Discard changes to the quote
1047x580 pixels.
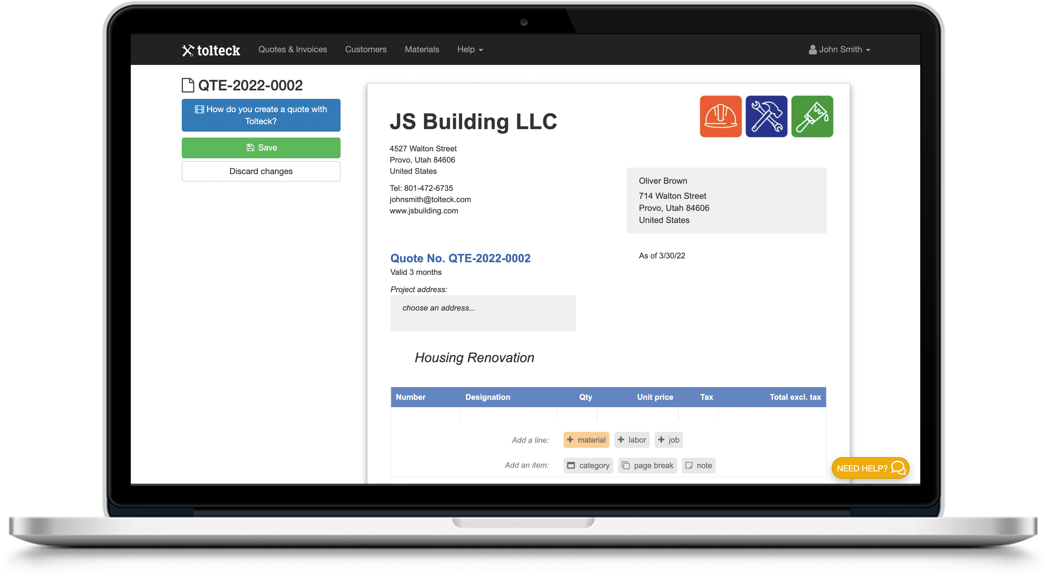click(x=261, y=171)
